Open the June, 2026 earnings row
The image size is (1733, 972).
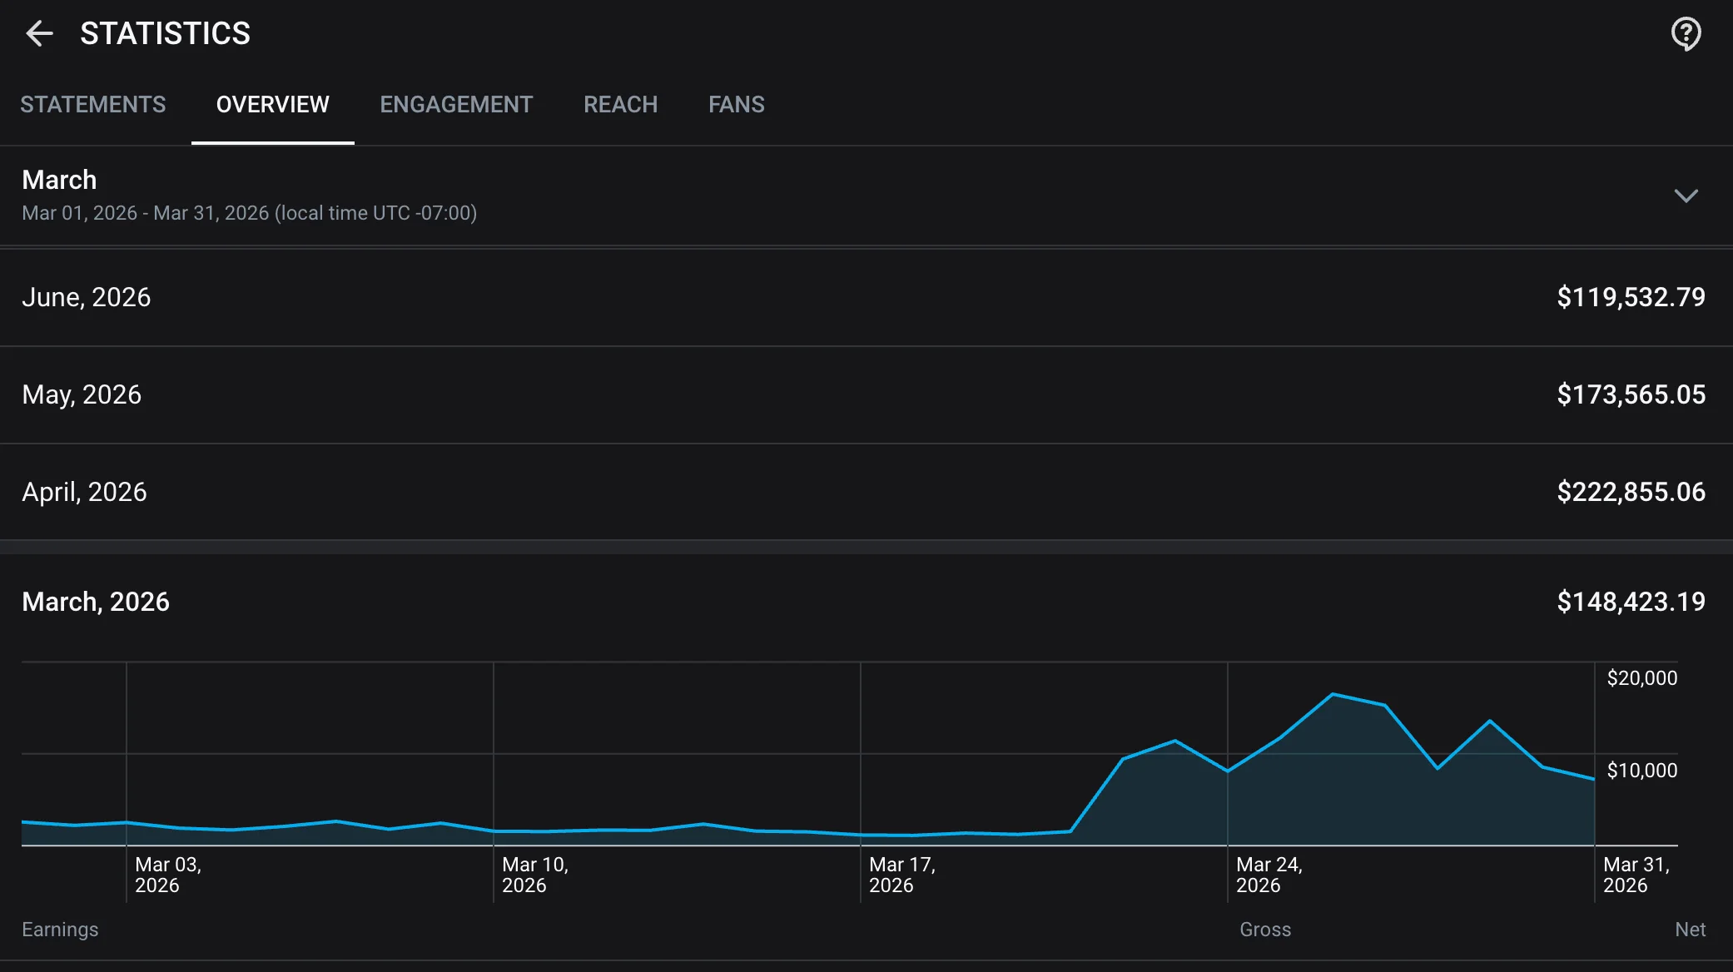tap(866, 297)
